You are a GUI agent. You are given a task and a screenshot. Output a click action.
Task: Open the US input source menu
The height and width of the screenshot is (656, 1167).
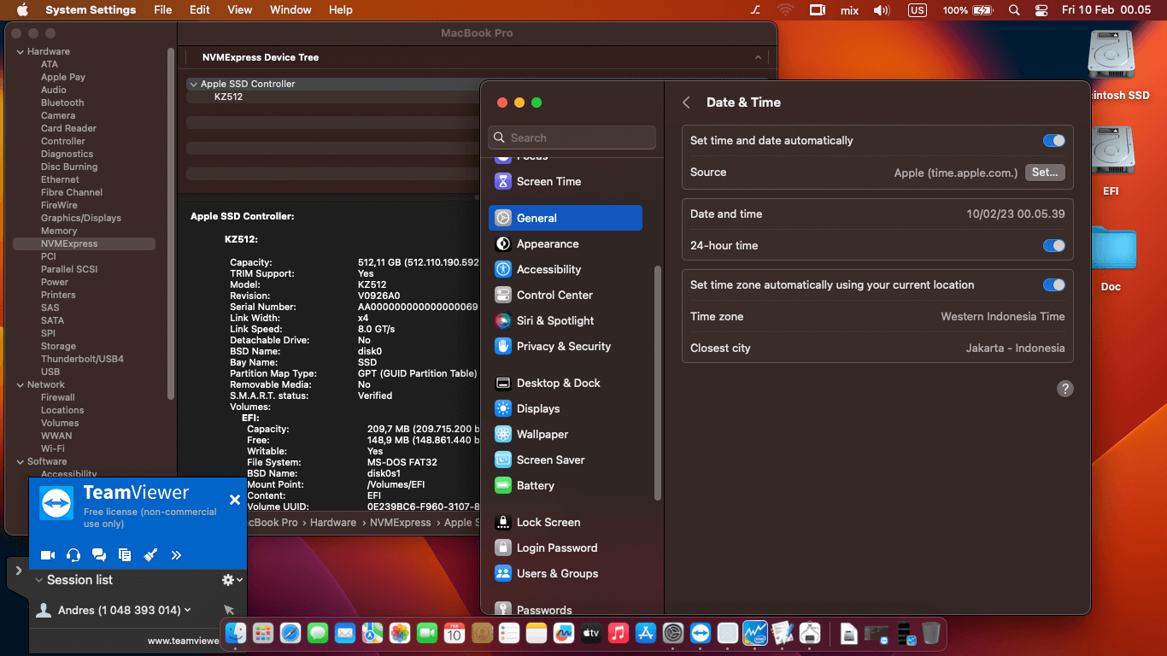coord(918,10)
